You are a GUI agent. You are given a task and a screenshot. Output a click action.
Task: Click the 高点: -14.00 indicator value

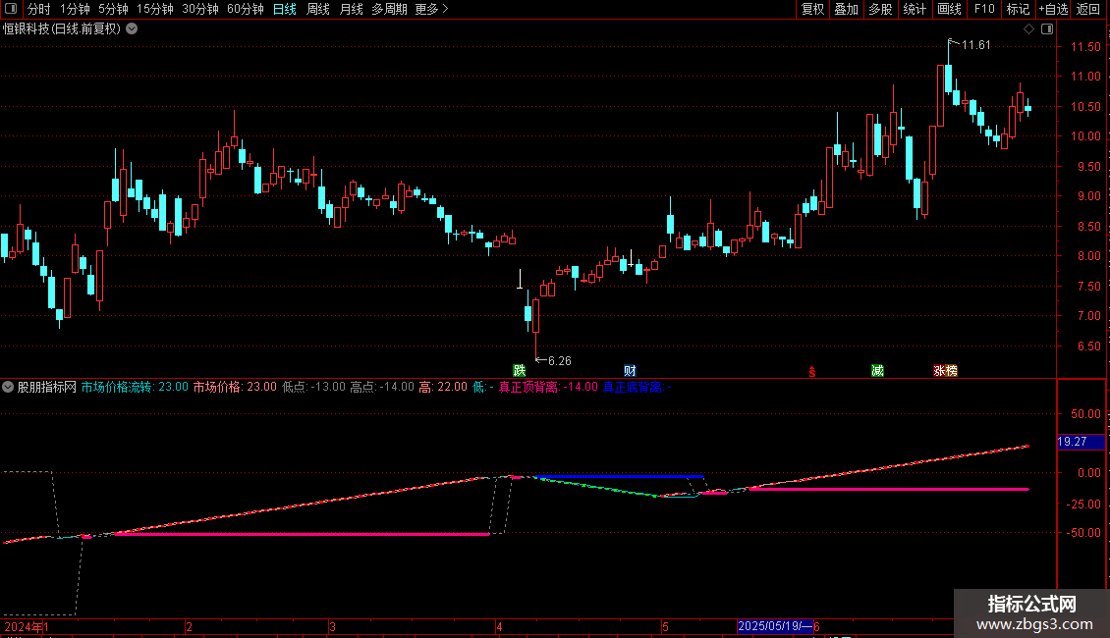(382, 387)
